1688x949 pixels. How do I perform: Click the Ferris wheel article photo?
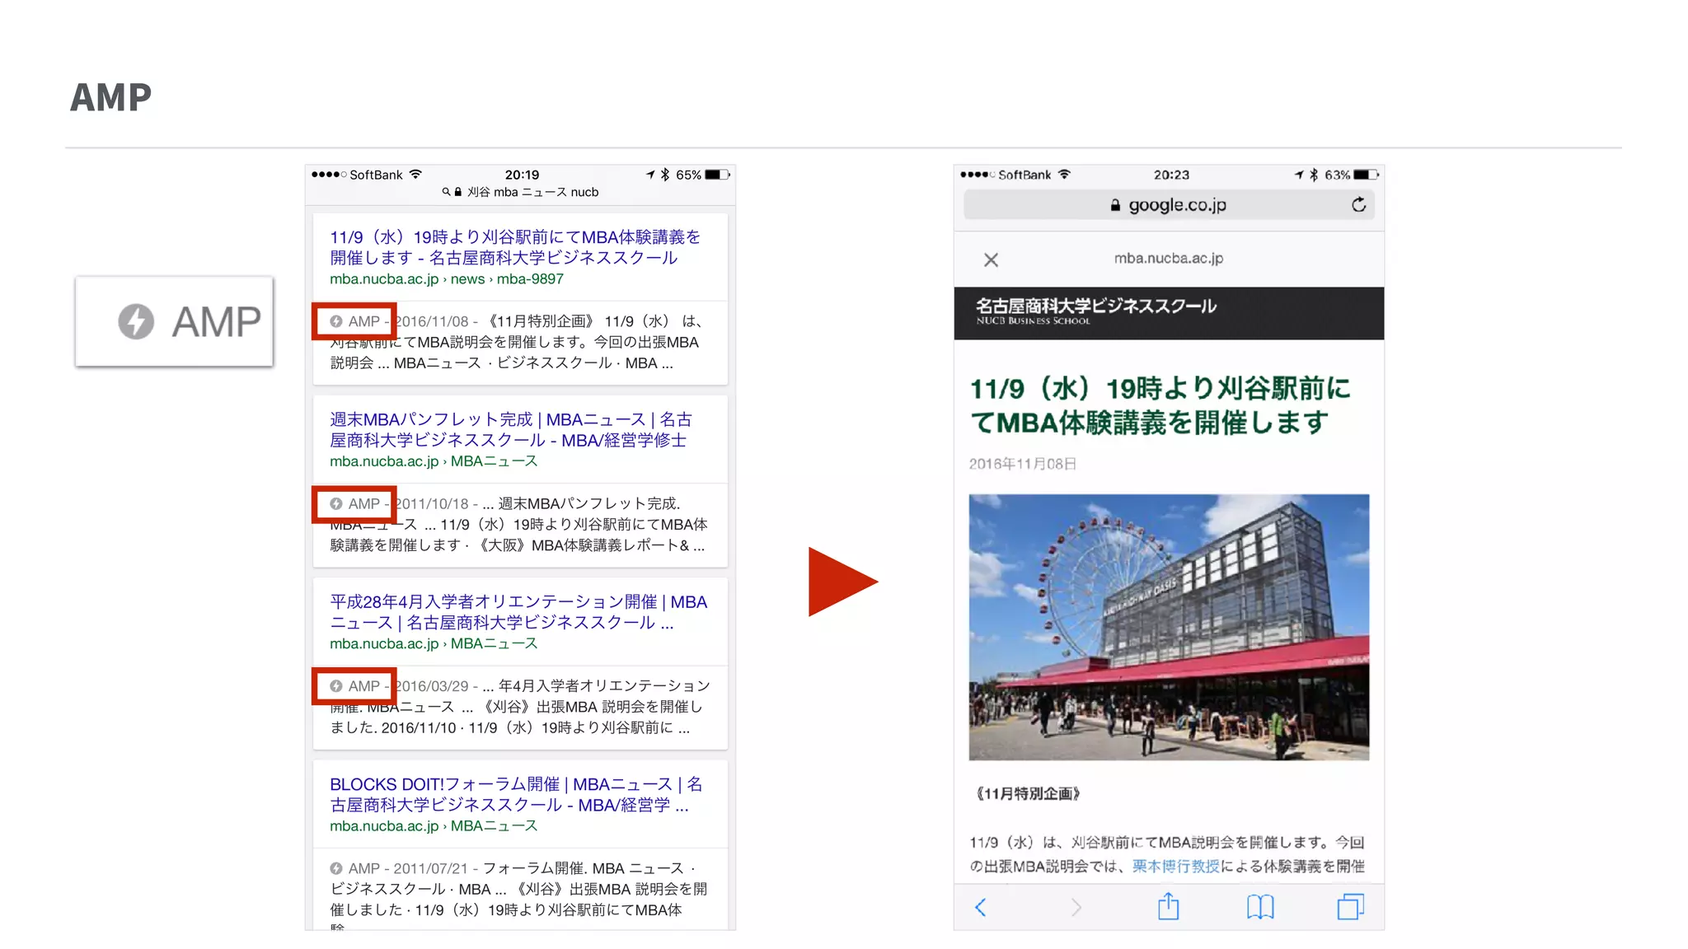(1169, 627)
